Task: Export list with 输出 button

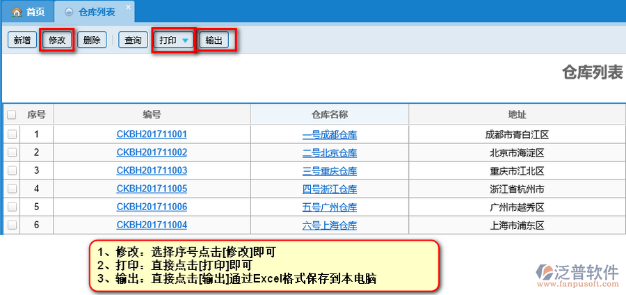Action: pyautogui.click(x=214, y=40)
